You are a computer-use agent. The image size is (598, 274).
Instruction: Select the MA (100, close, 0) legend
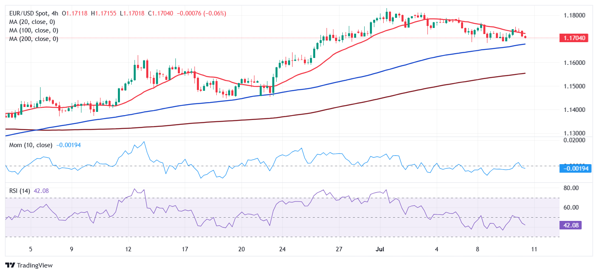click(34, 30)
